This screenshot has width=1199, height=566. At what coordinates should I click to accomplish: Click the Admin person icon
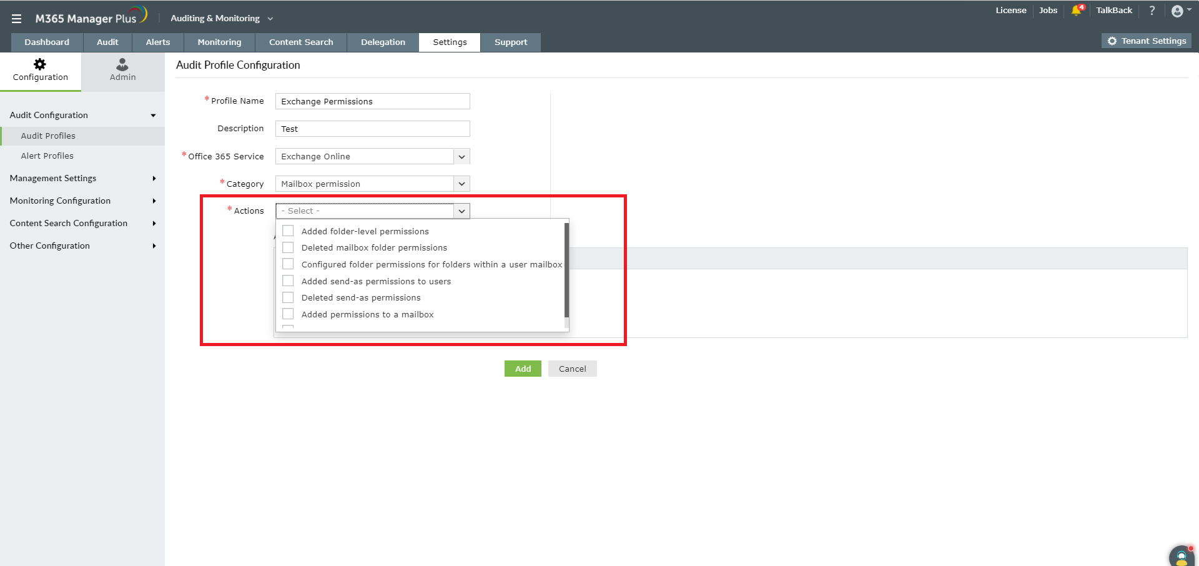click(x=122, y=64)
